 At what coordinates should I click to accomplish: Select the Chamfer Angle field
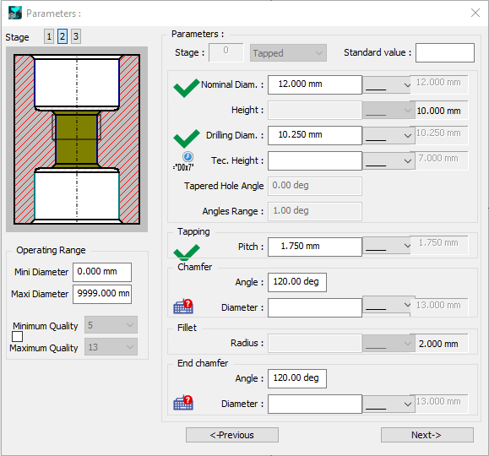click(x=297, y=282)
